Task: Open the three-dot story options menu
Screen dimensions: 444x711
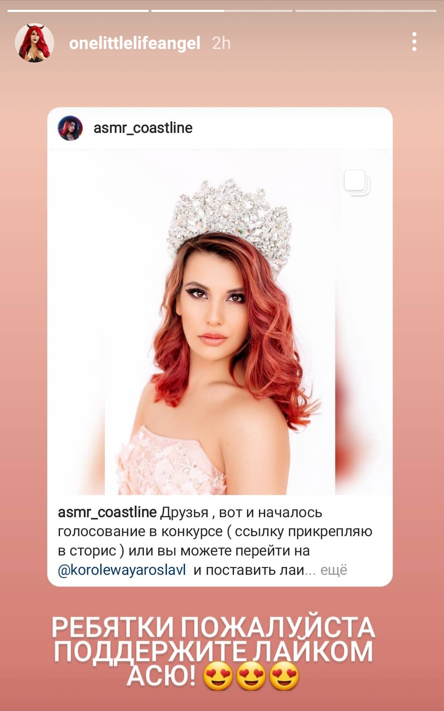Action: pos(414,42)
